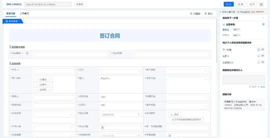Open the calendar icon in 签订日期 field
This screenshot has width=270, height=138.
138,115
